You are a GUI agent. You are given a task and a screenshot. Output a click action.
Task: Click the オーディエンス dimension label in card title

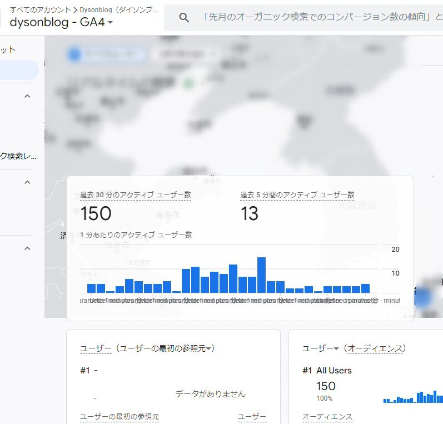[x=375, y=348]
